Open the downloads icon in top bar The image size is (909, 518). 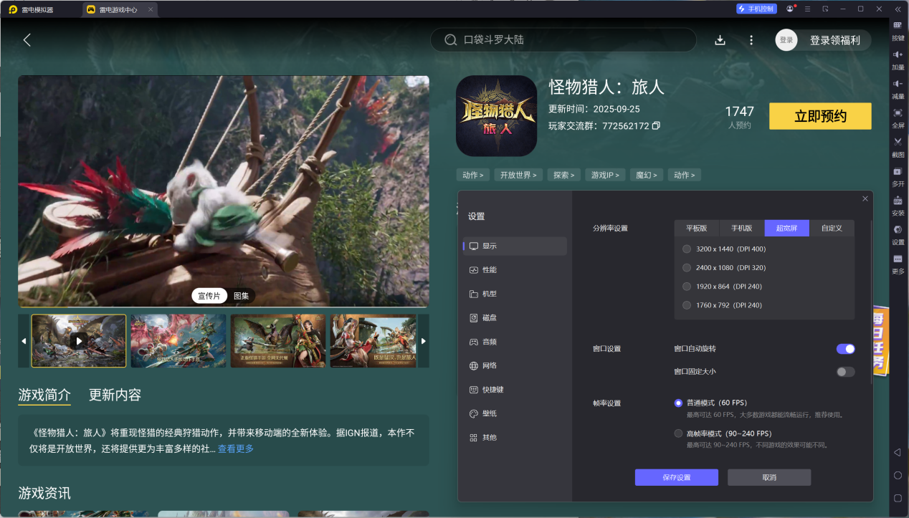tap(720, 40)
